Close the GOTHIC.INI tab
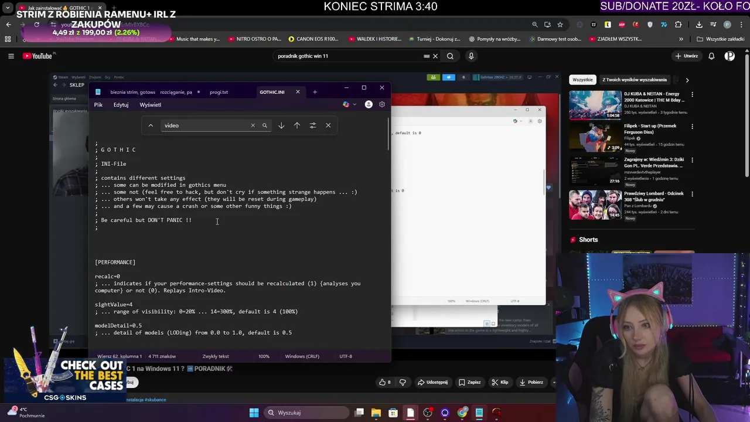750x422 pixels. pos(298,92)
